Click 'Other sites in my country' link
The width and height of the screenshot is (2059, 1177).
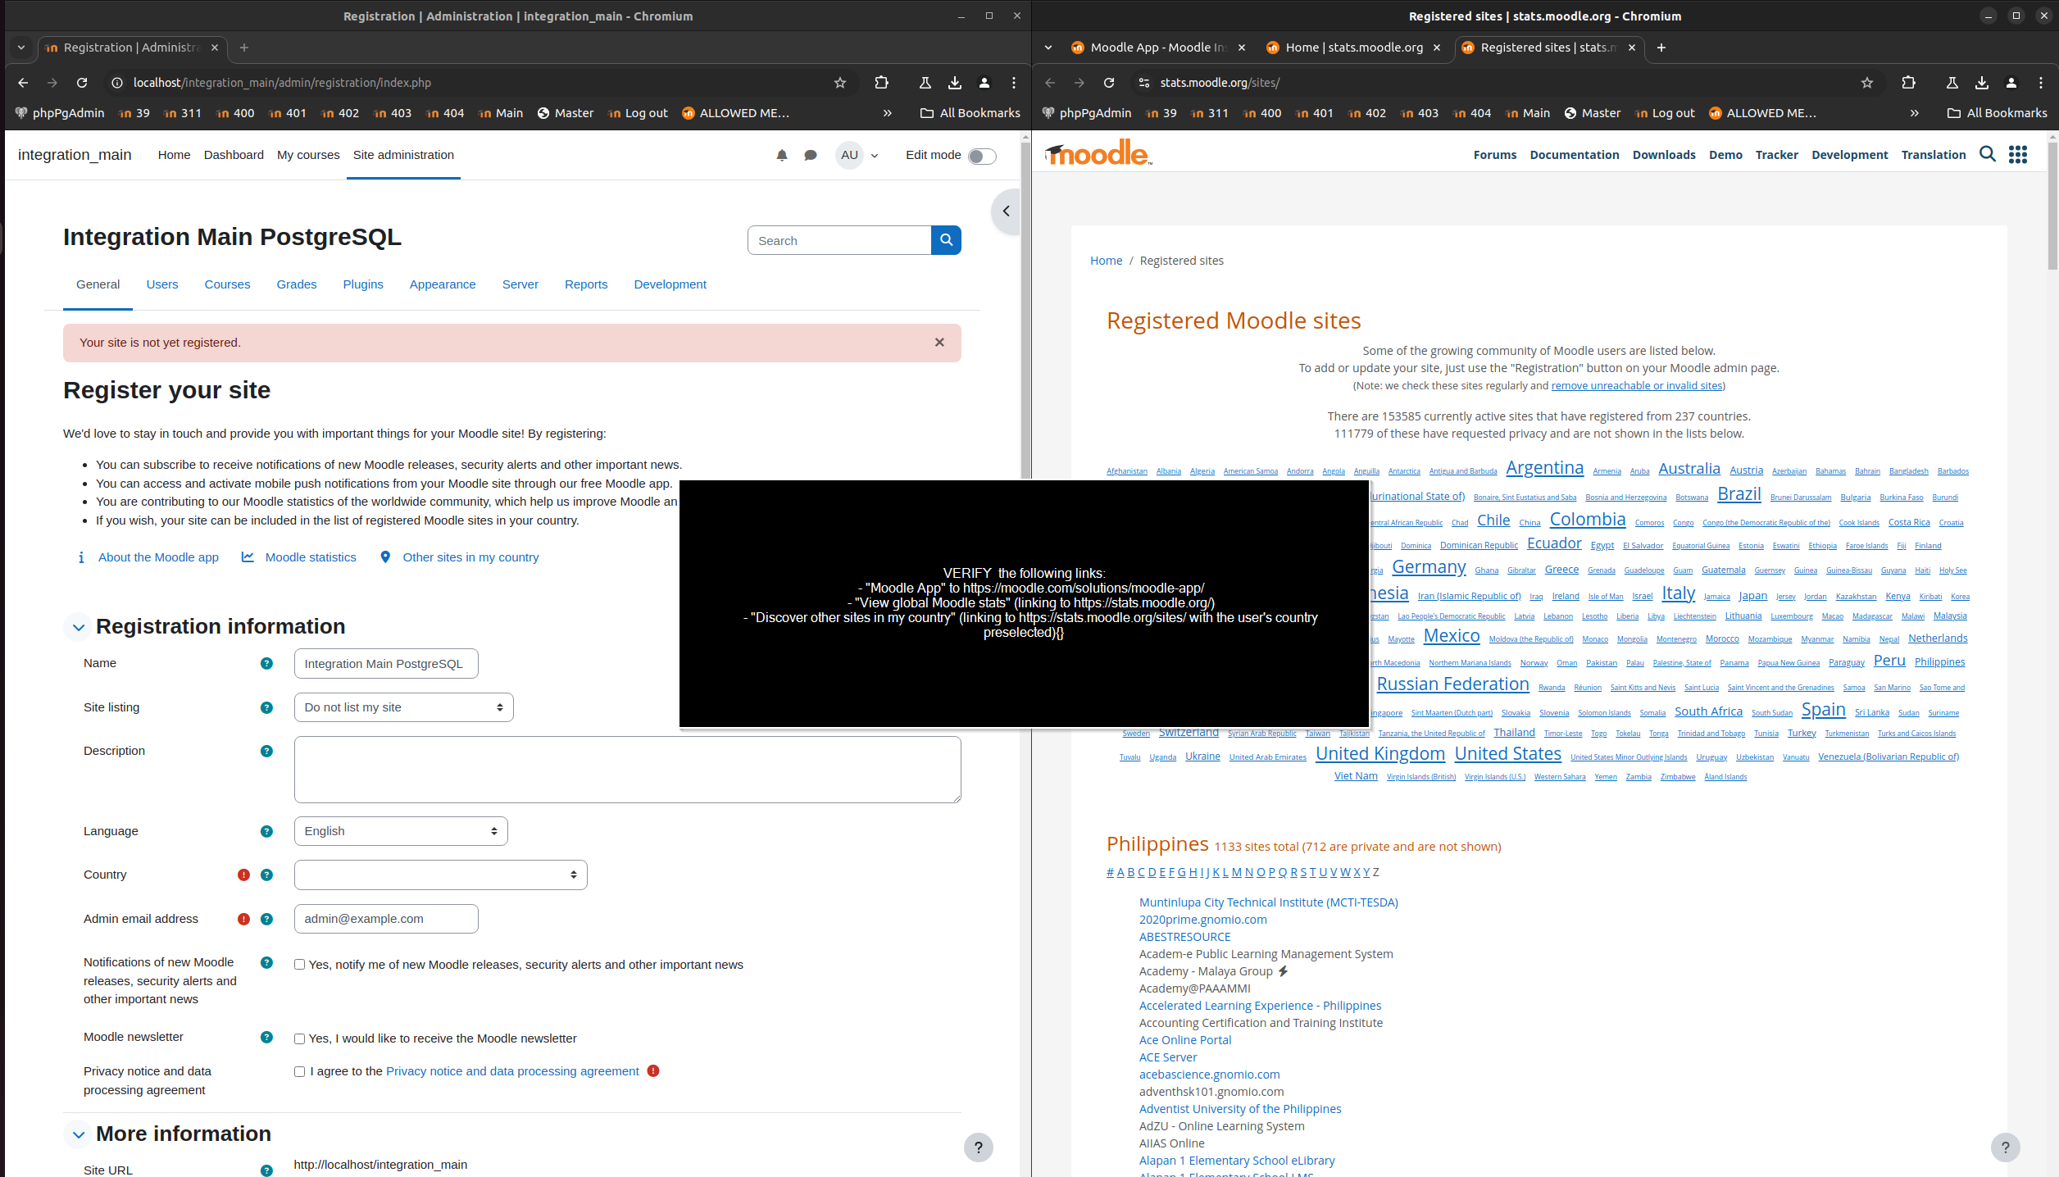point(470,557)
